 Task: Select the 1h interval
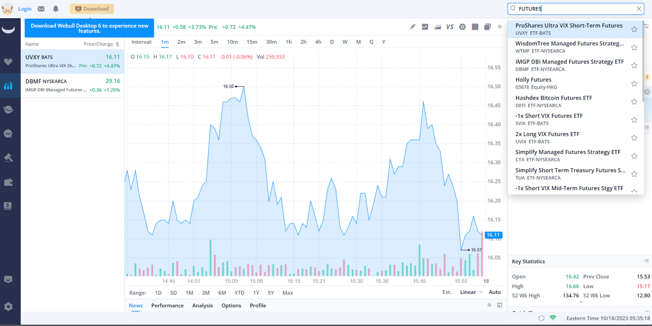pos(289,42)
